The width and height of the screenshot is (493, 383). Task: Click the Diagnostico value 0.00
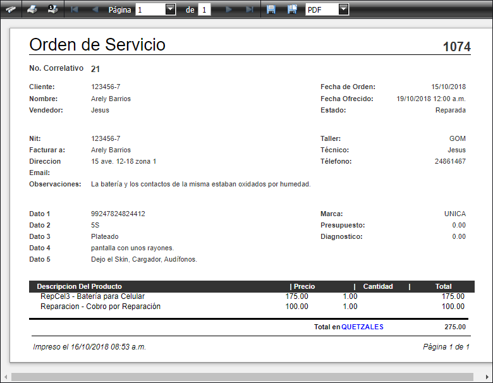(459, 236)
